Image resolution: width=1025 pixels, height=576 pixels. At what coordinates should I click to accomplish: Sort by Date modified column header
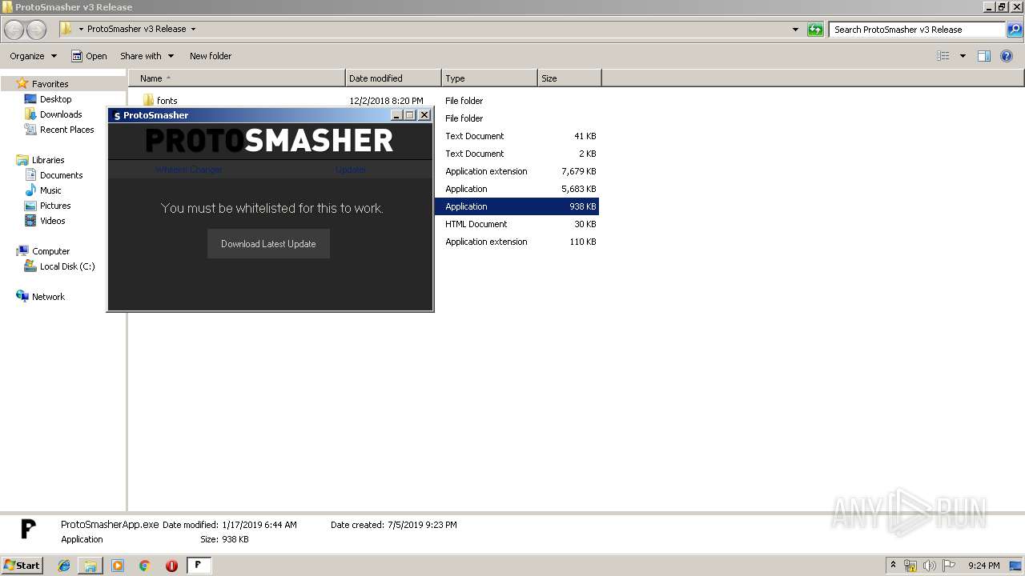[393, 78]
